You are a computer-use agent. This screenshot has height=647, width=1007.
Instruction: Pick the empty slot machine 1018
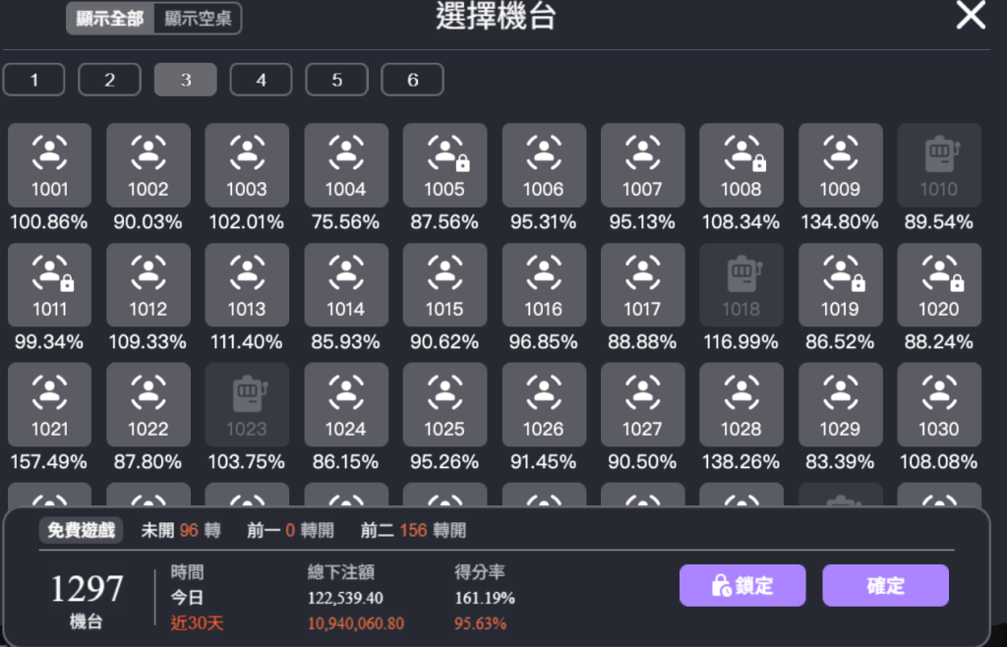pyautogui.click(x=740, y=284)
